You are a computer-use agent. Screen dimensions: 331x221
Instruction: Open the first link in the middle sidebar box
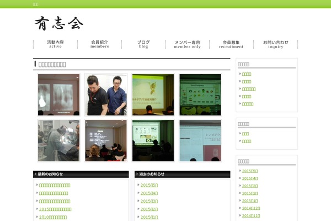pos(245,134)
